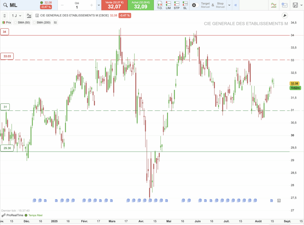Increase quantity with the plus button
Viewport: 304px width, 225px height.
(x=91, y=5)
